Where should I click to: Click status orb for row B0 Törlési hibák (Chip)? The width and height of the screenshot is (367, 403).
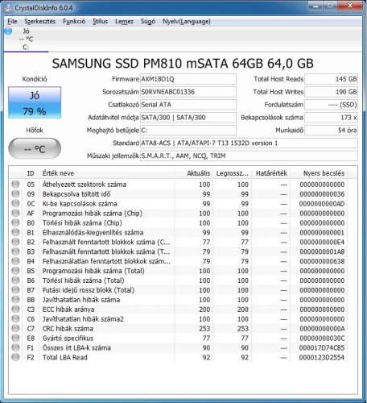15,222
